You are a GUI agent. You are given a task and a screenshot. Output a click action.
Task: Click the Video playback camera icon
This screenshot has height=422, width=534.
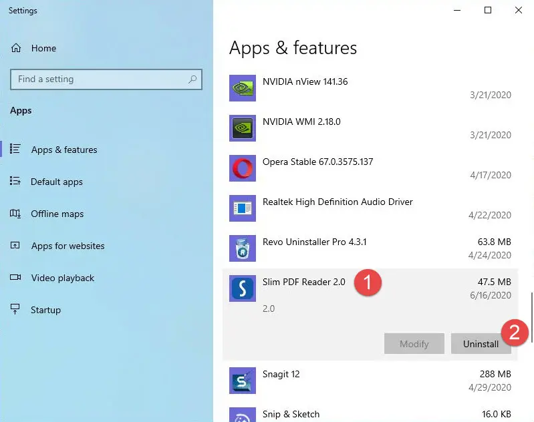point(15,277)
